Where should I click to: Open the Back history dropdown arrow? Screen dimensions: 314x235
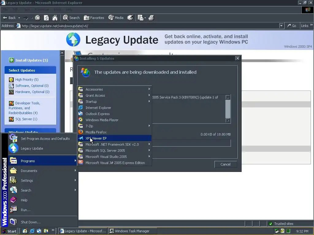tap(19, 18)
